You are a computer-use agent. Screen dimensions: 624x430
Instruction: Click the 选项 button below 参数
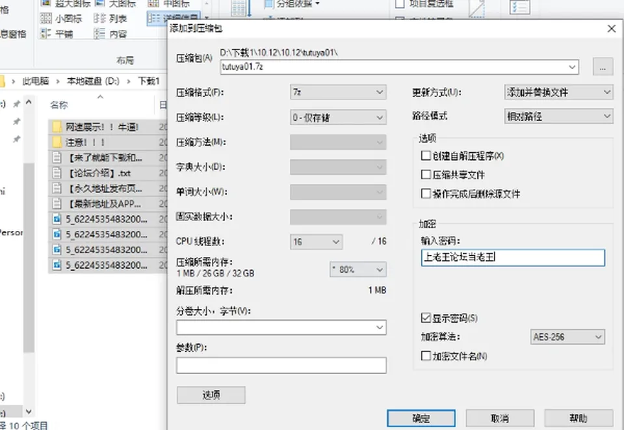[x=211, y=395]
